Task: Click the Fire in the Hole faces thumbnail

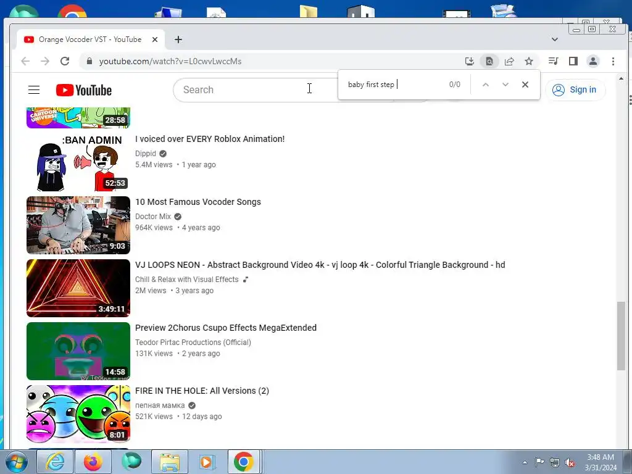Action: (78, 414)
